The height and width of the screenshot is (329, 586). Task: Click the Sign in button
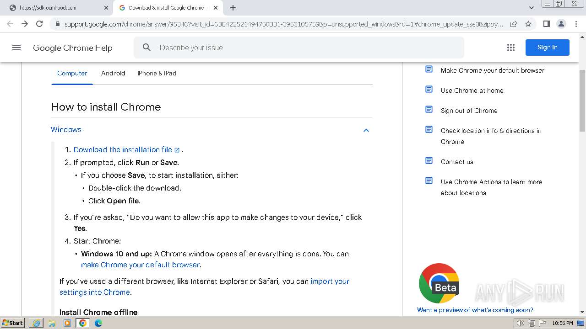[548, 48]
